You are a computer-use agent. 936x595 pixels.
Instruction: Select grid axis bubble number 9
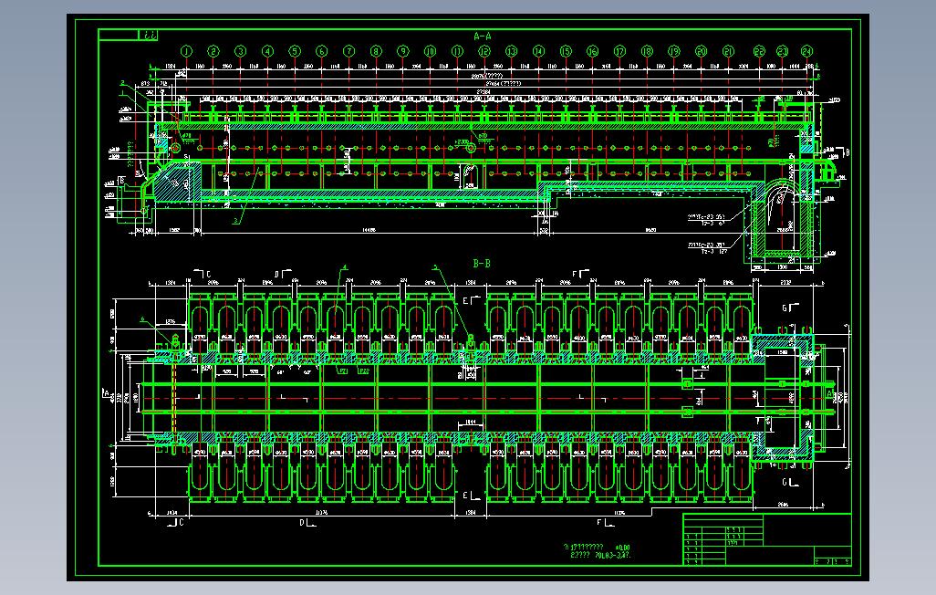pyautogui.click(x=403, y=51)
